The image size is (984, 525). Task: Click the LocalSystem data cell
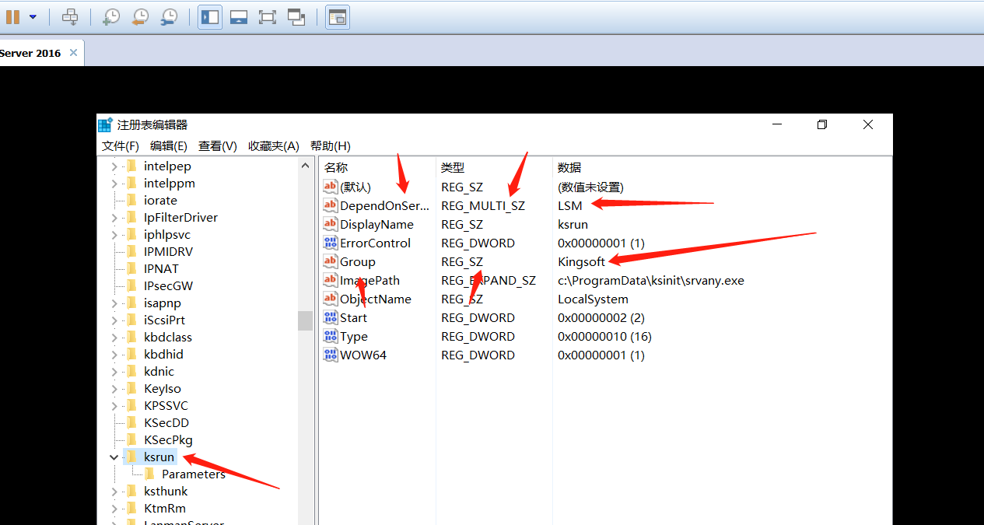tap(593, 299)
